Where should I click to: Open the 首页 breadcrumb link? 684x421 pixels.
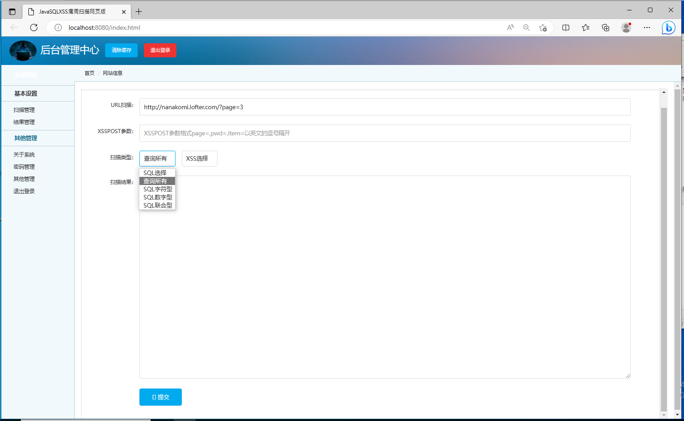click(89, 73)
